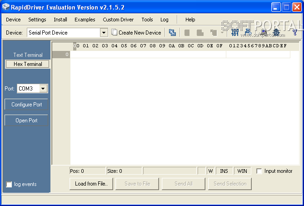Enable the log events checkbox
Screen dimensions: 304x206
click(9, 184)
